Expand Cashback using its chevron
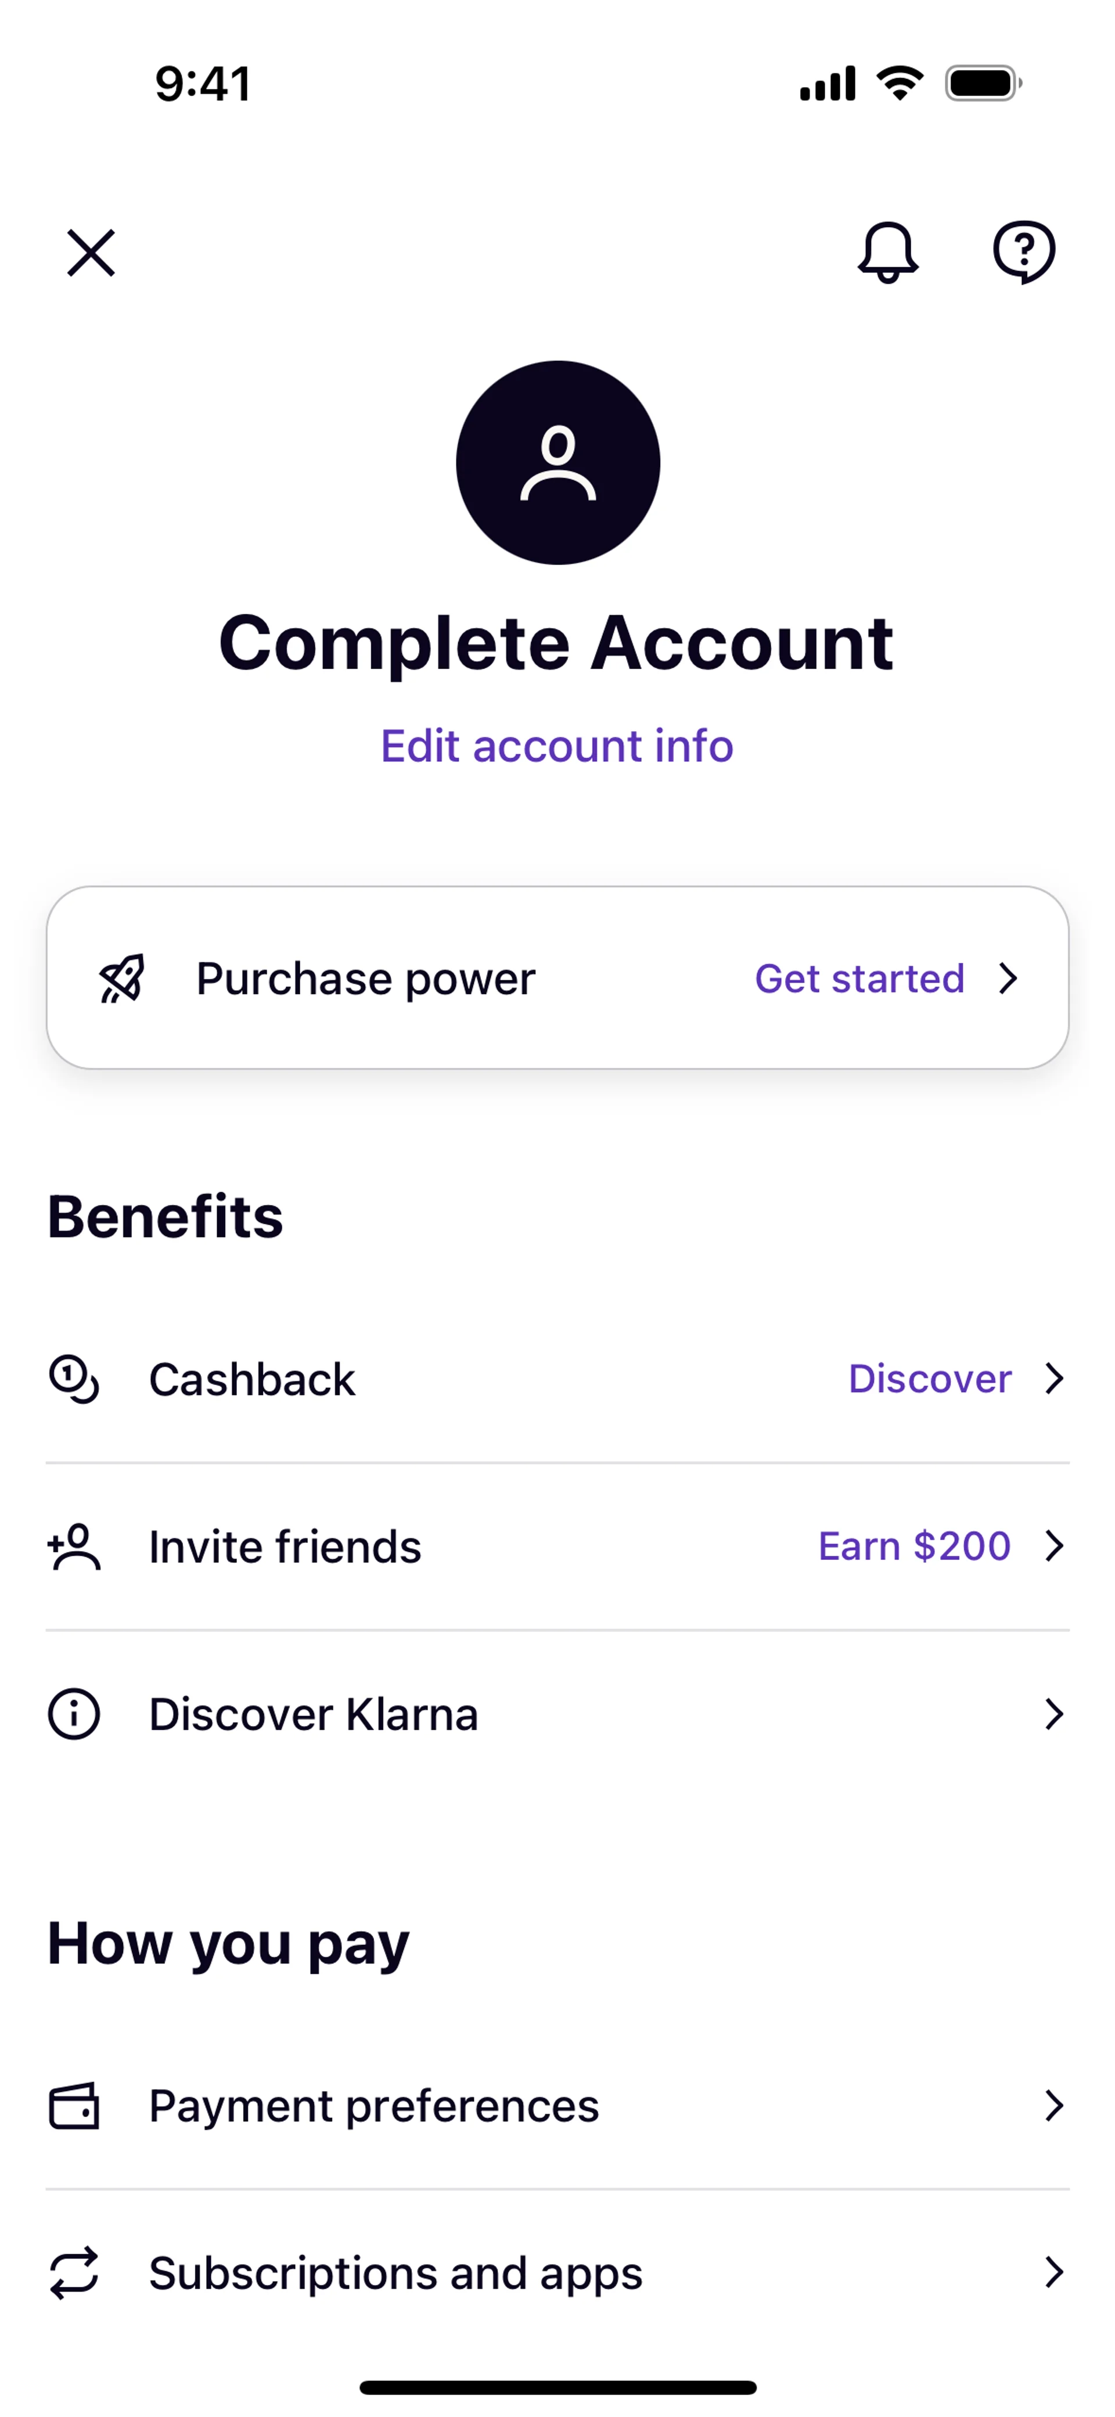 tap(1054, 1379)
